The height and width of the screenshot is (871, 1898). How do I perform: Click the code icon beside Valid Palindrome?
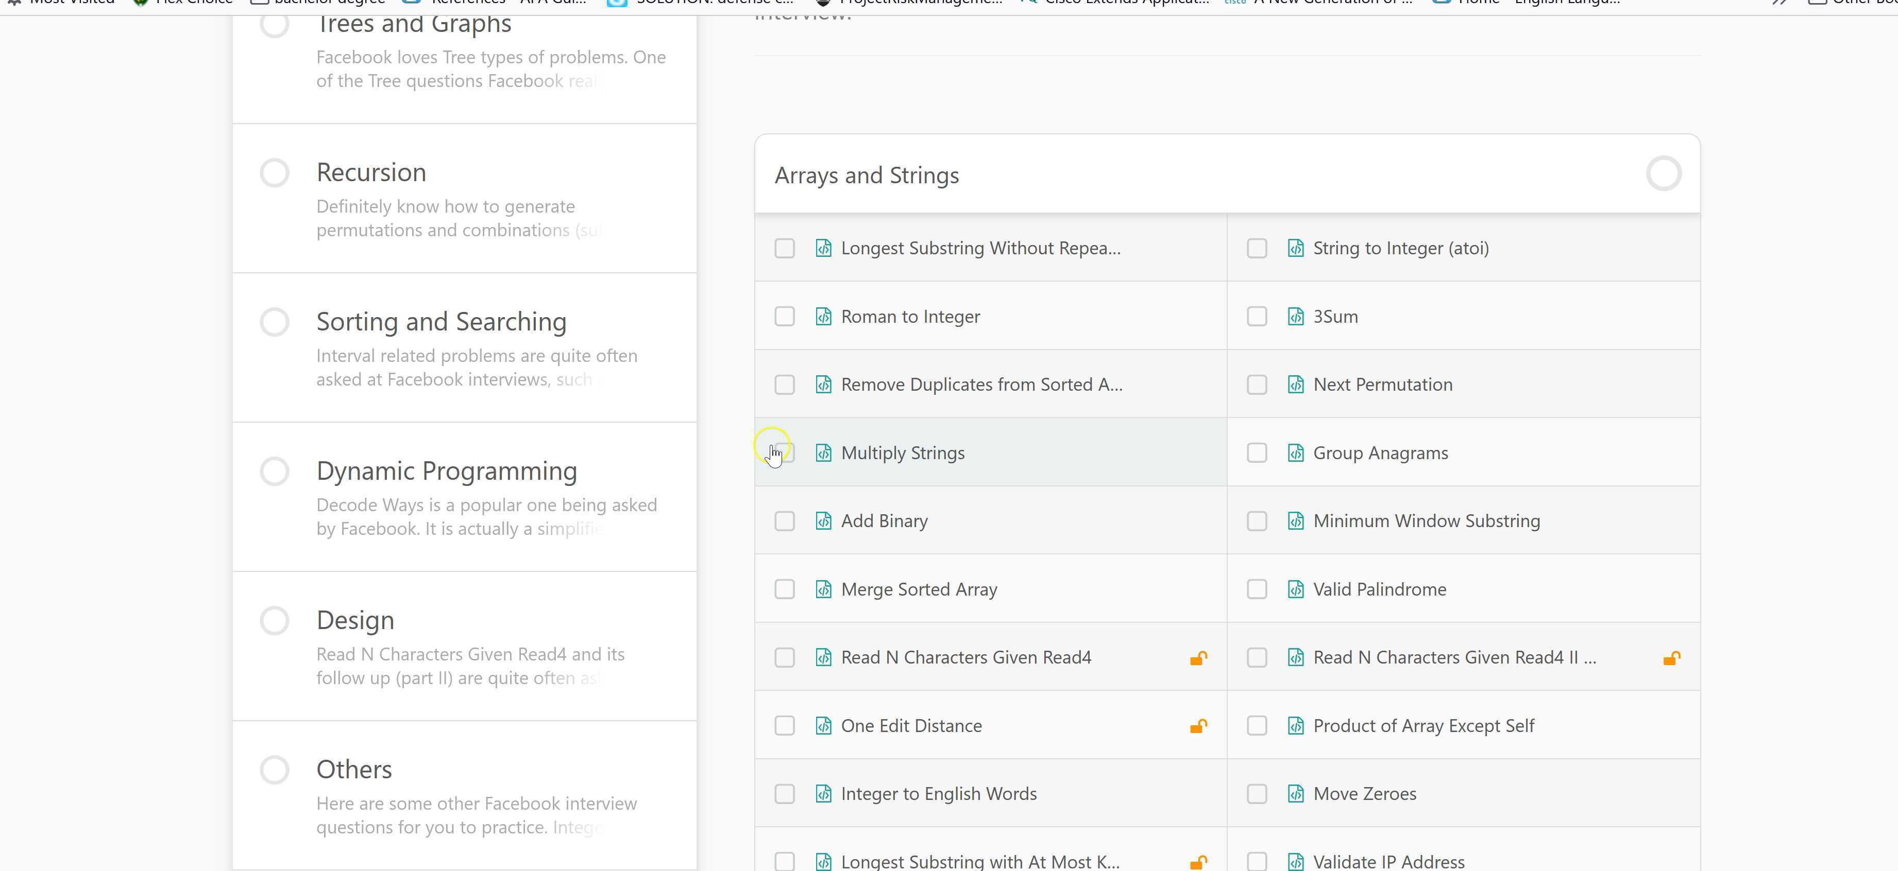(1295, 589)
